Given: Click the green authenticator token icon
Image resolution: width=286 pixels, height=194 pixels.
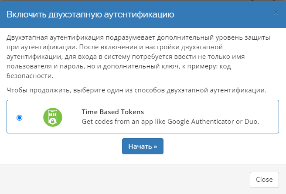Looking at the screenshot, I should [53, 117].
